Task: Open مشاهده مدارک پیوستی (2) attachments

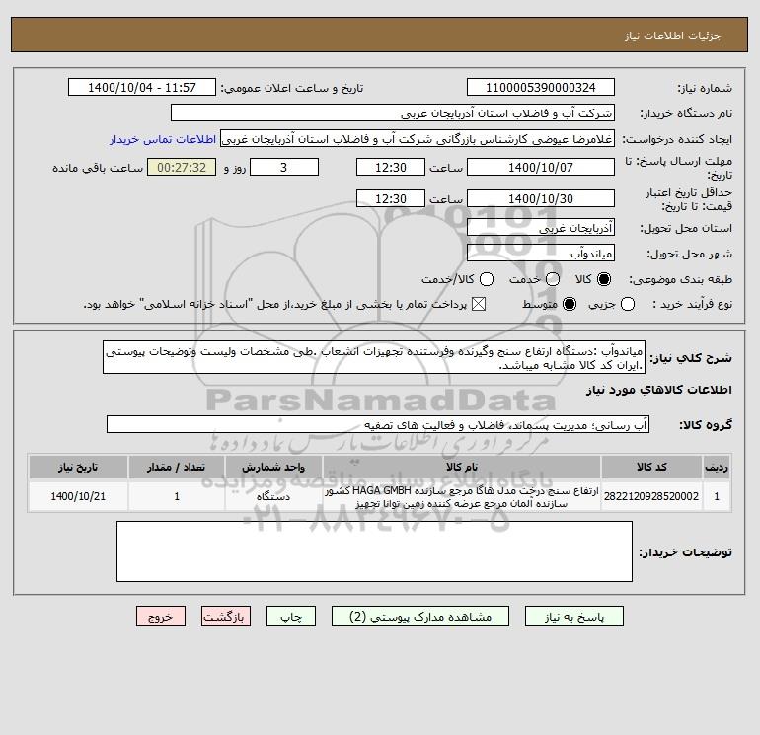Action: pyautogui.click(x=420, y=617)
